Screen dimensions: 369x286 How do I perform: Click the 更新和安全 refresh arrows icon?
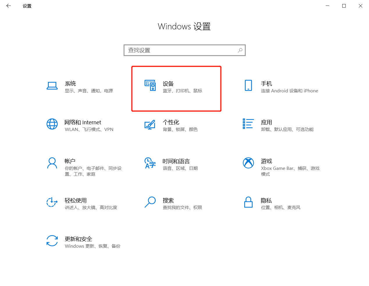click(52, 241)
